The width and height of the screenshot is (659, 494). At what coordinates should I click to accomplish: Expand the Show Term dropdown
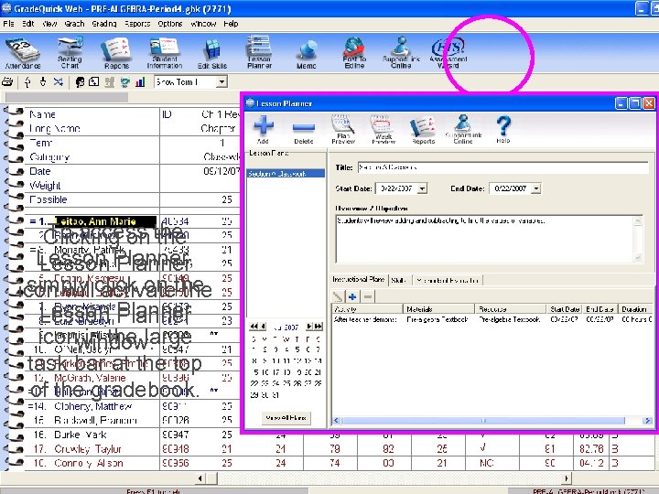[221, 82]
